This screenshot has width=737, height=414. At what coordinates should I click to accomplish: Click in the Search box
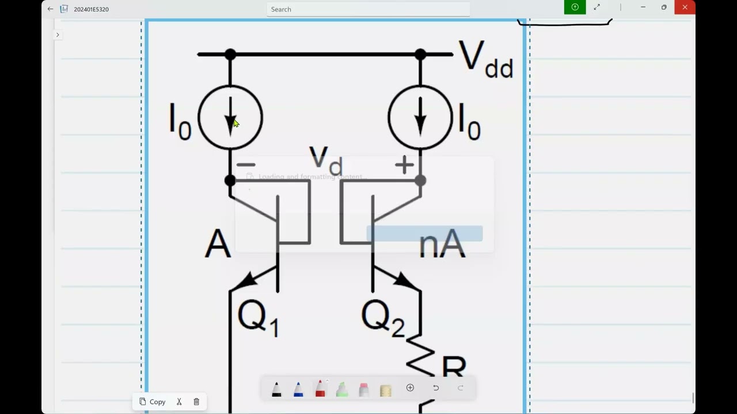(368, 9)
